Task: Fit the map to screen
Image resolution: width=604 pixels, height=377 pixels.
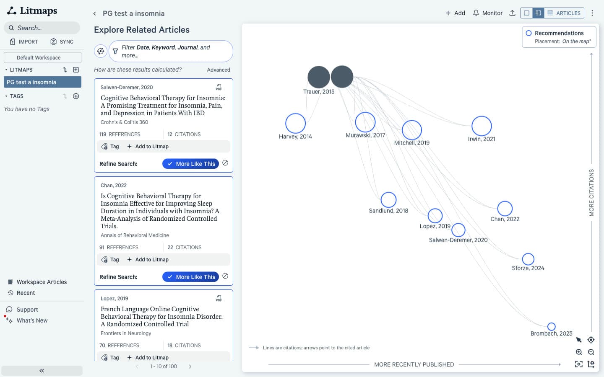Action: (x=579, y=364)
